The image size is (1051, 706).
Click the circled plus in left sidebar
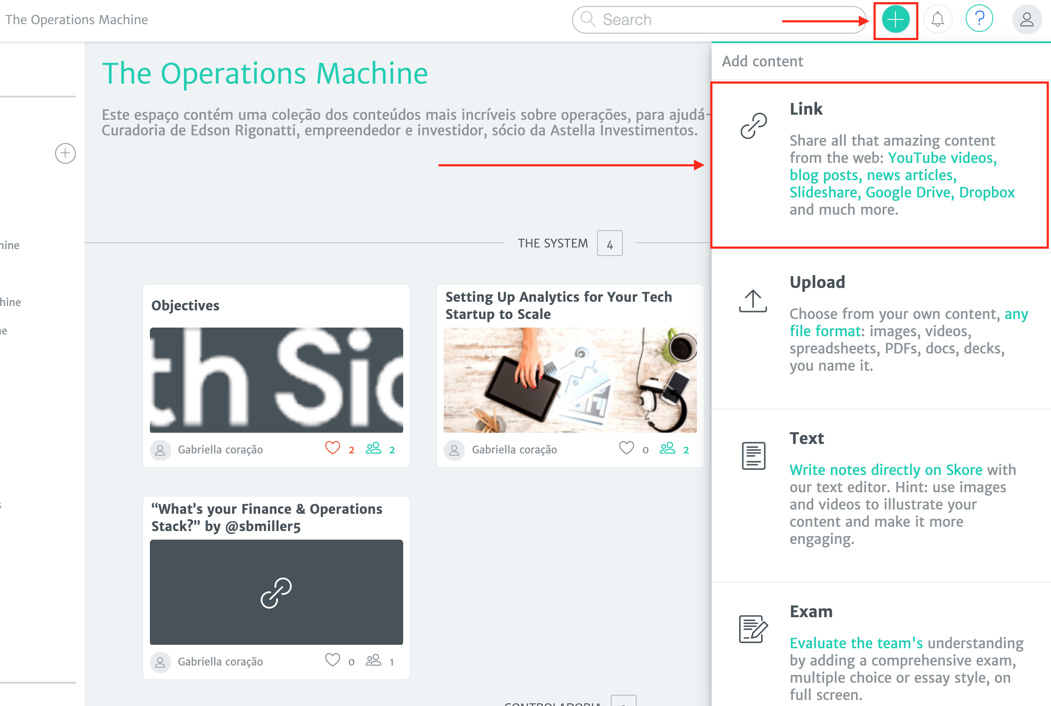point(65,153)
